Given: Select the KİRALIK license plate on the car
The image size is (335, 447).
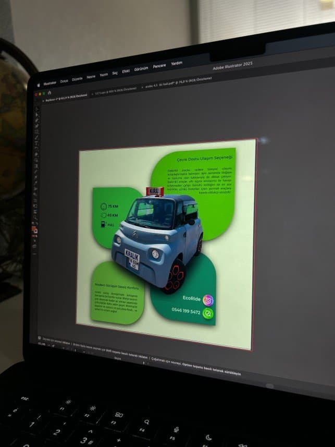Looking at the screenshot, I should click(132, 260).
